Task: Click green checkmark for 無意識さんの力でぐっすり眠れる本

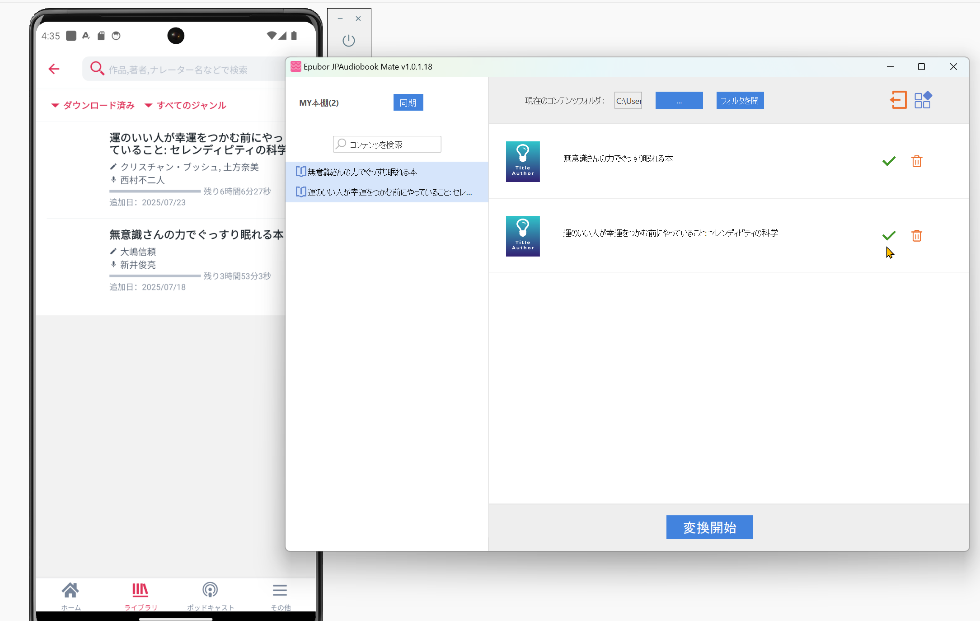Action: coord(889,161)
